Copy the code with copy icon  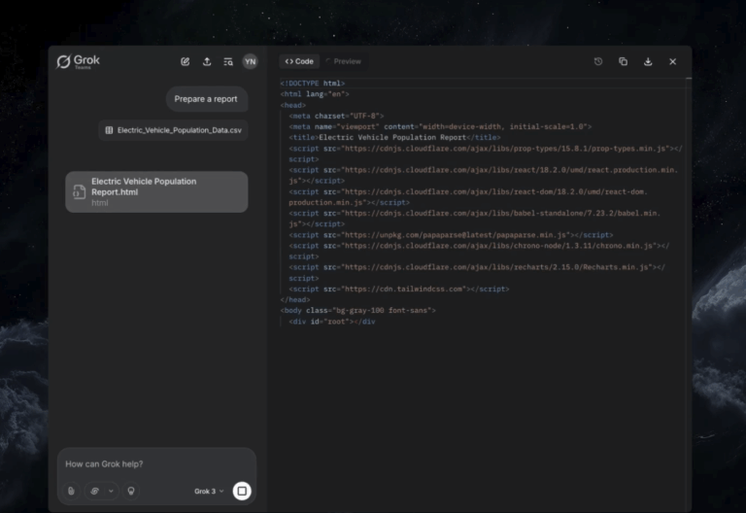623,61
